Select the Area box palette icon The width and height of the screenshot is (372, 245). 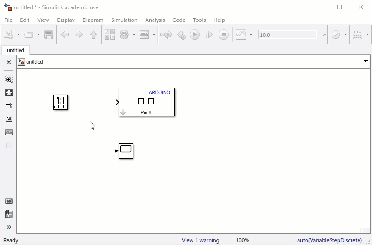click(9, 145)
